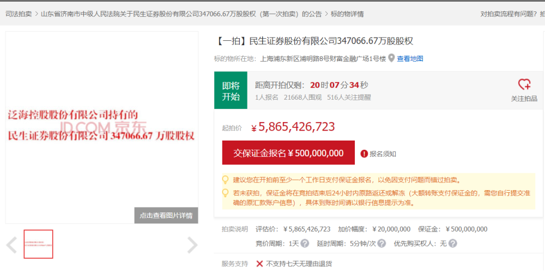Screen dimensions: 545x274
Task: Select 标的物详情 breadcrumb item
Action: click(347, 14)
